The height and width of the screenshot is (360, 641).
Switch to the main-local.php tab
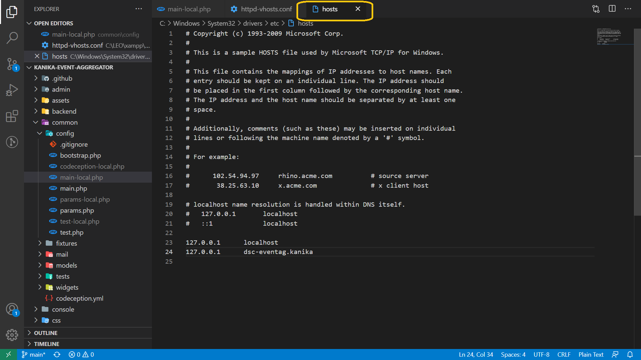(189, 9)
